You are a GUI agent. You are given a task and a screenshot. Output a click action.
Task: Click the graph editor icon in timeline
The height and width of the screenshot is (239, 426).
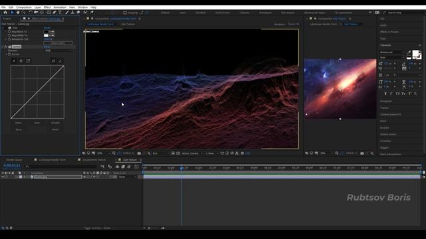tap(136, 167)
